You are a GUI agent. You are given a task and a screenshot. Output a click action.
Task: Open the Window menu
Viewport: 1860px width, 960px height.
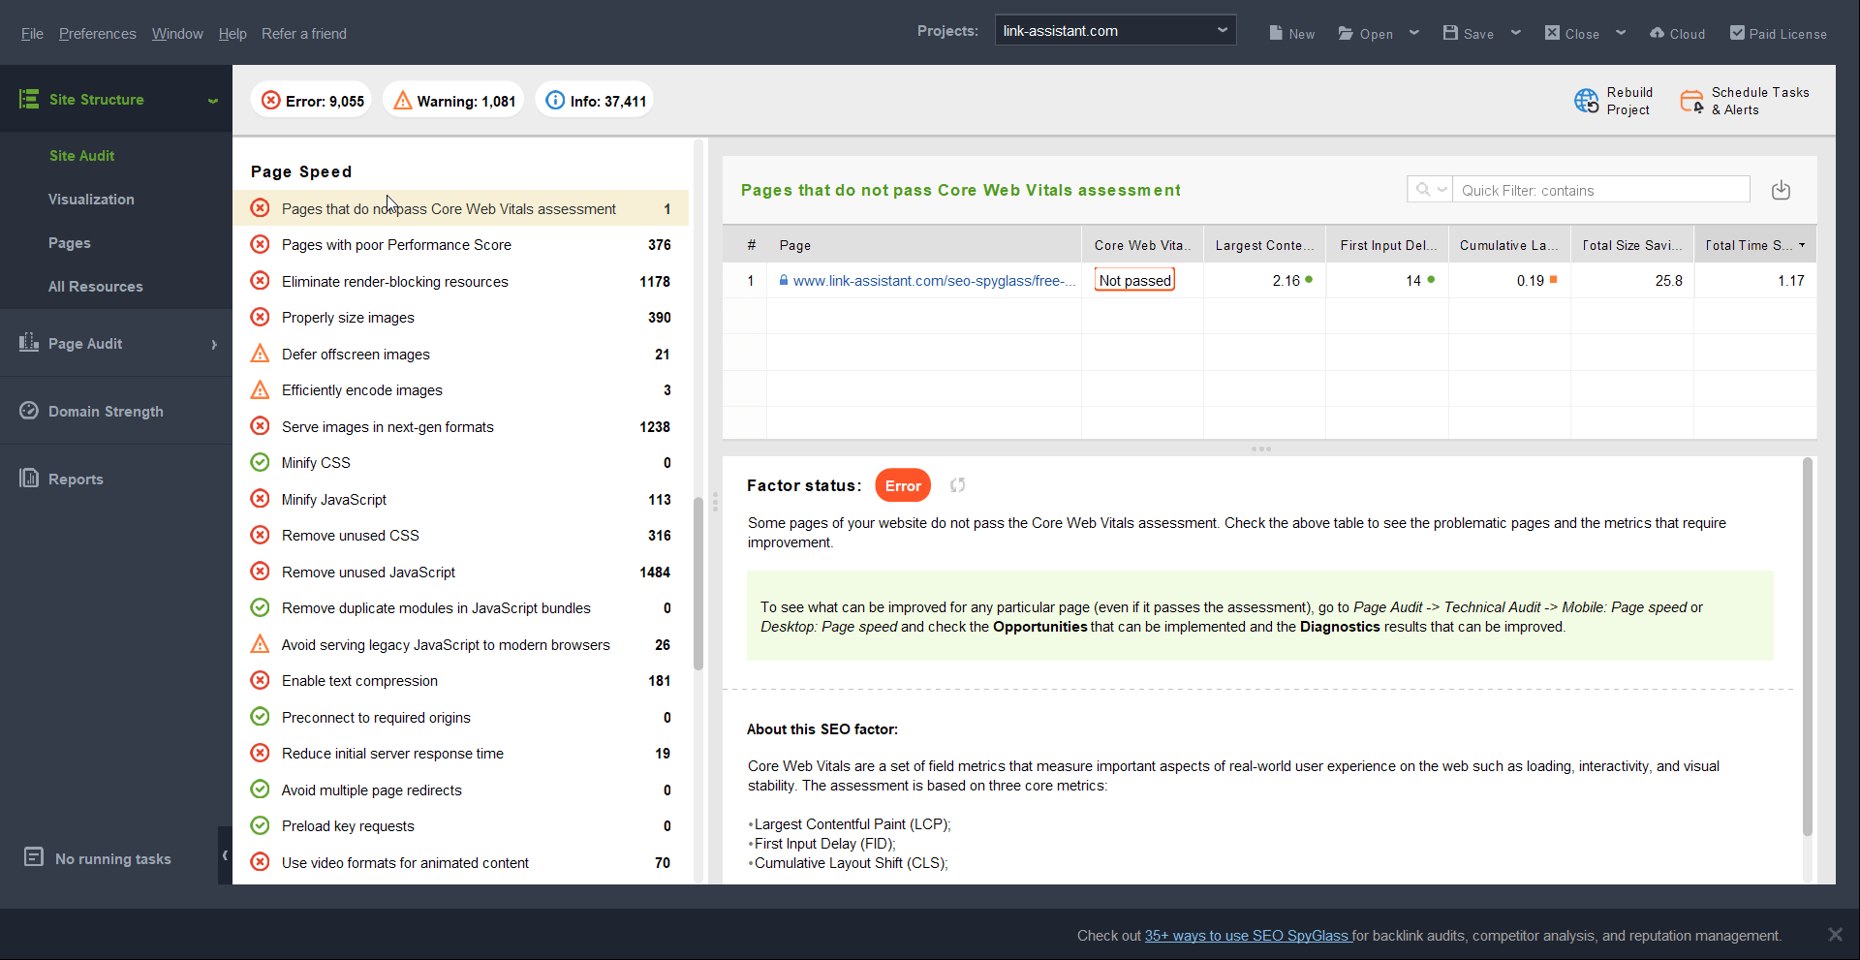(177, 33)
